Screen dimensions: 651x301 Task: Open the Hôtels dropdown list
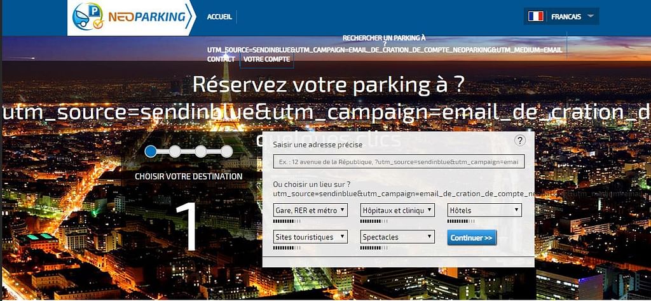[484, 210]
